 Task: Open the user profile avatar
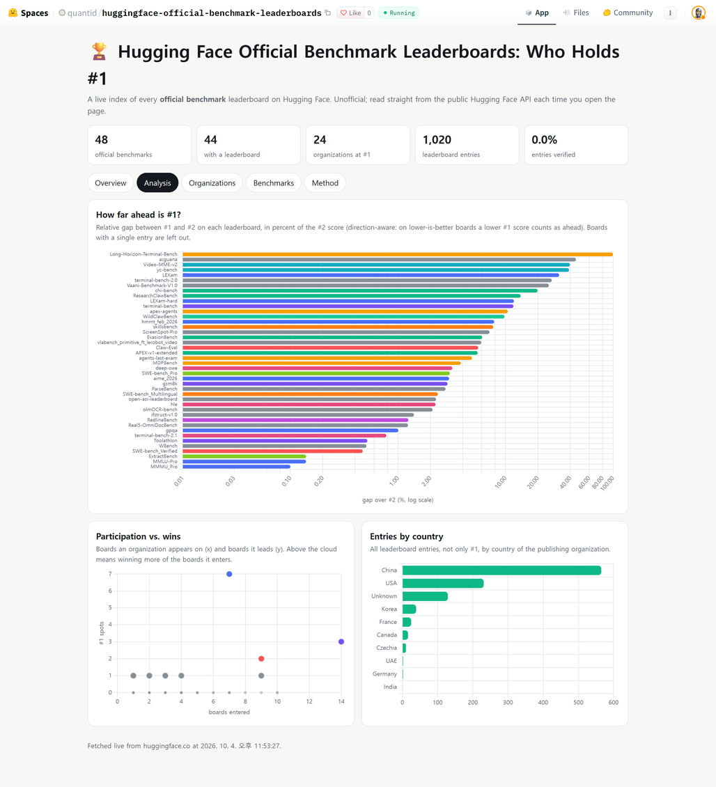[x=698, y=13]
